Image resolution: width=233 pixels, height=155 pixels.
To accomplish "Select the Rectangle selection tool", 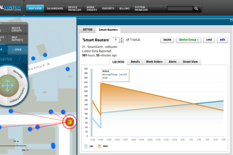I will [x=18, y=74].
